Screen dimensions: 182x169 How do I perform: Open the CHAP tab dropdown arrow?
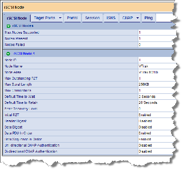click(x=137, y=18)
